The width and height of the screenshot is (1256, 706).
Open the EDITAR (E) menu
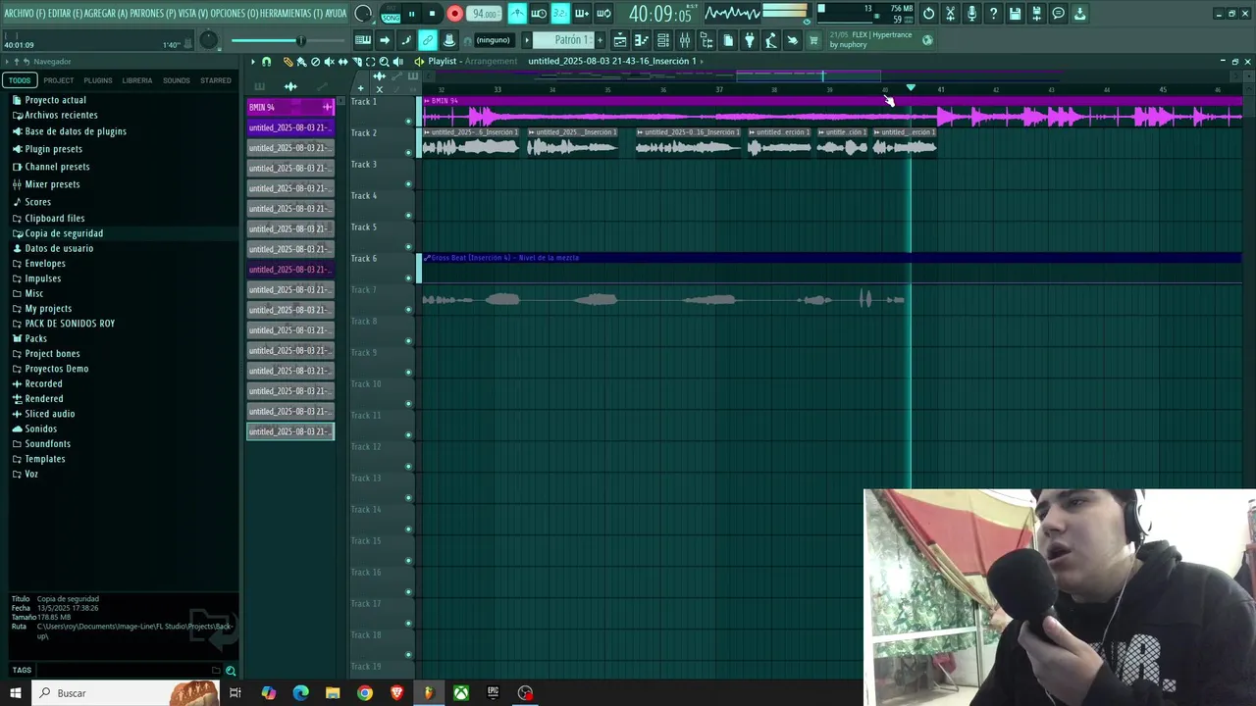coord(66,14)
